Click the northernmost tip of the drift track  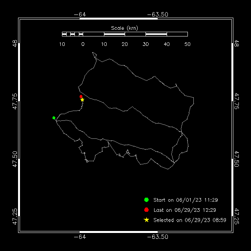(x=93, y=52)
